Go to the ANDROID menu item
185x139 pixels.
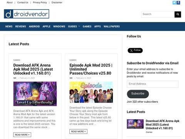[x=34, y=26]
